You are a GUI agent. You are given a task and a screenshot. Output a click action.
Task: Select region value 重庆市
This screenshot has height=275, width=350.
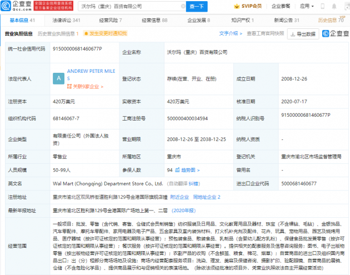174,157
